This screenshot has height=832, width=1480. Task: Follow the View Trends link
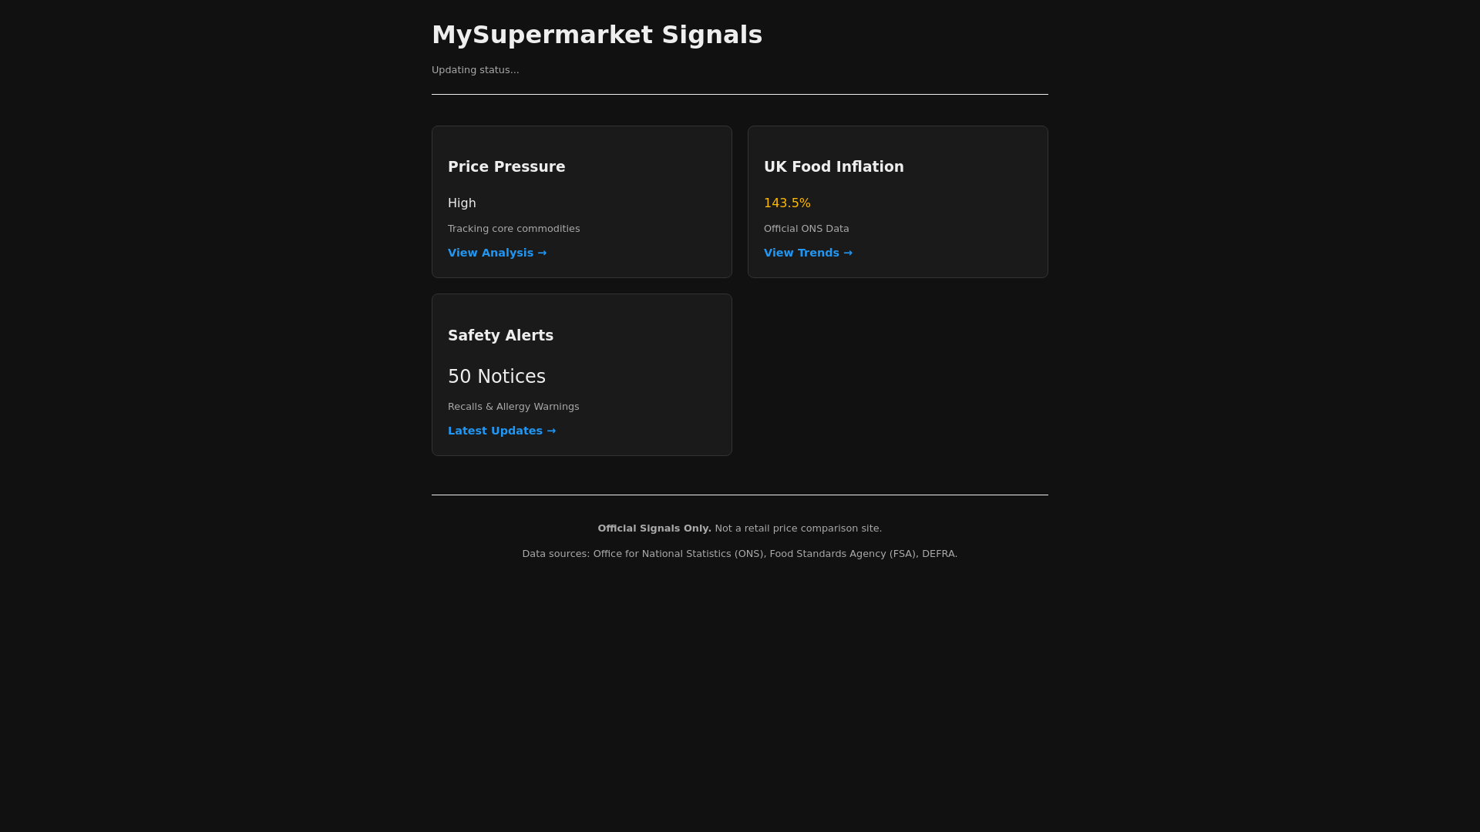[x=807, y=253]
